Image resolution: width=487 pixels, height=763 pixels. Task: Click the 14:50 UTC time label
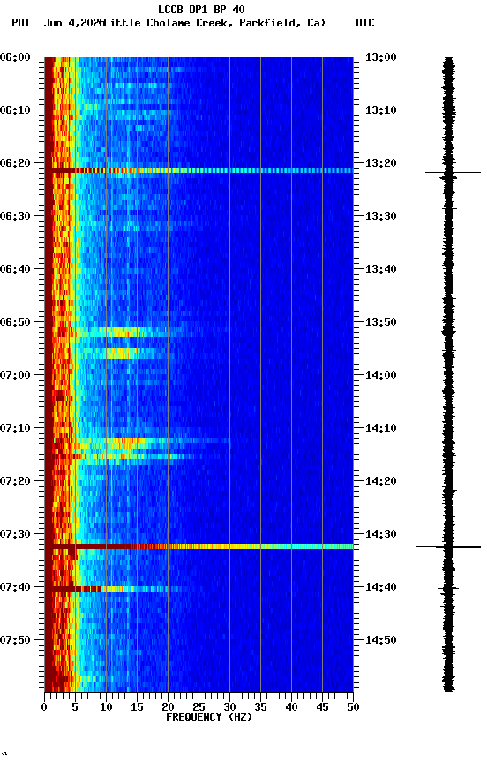coord(381,640)
